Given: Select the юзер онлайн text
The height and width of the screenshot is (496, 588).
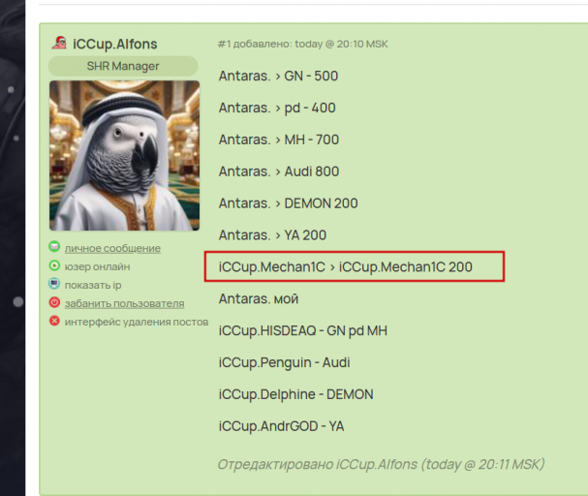Looking at the screenshot, I should pyautogui.click(x=98, y=266).
